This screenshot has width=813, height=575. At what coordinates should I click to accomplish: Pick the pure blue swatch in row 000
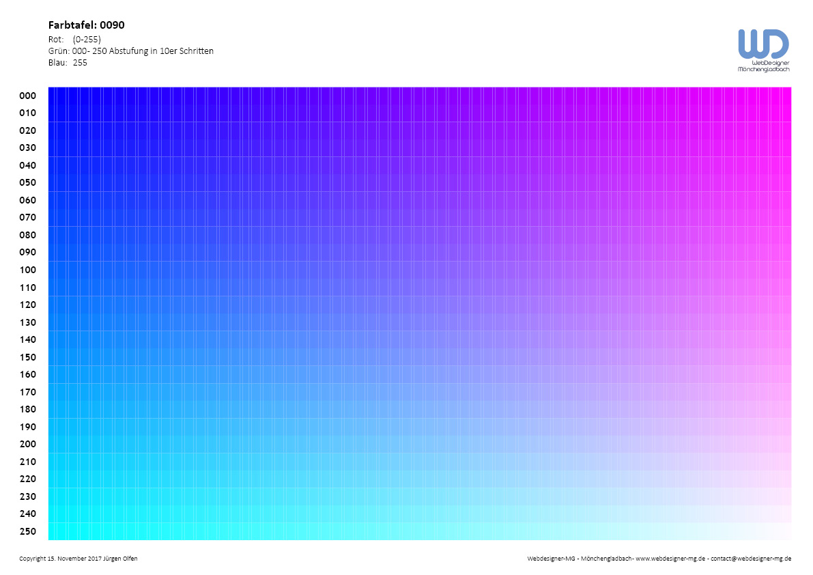(x=51, y=96)
